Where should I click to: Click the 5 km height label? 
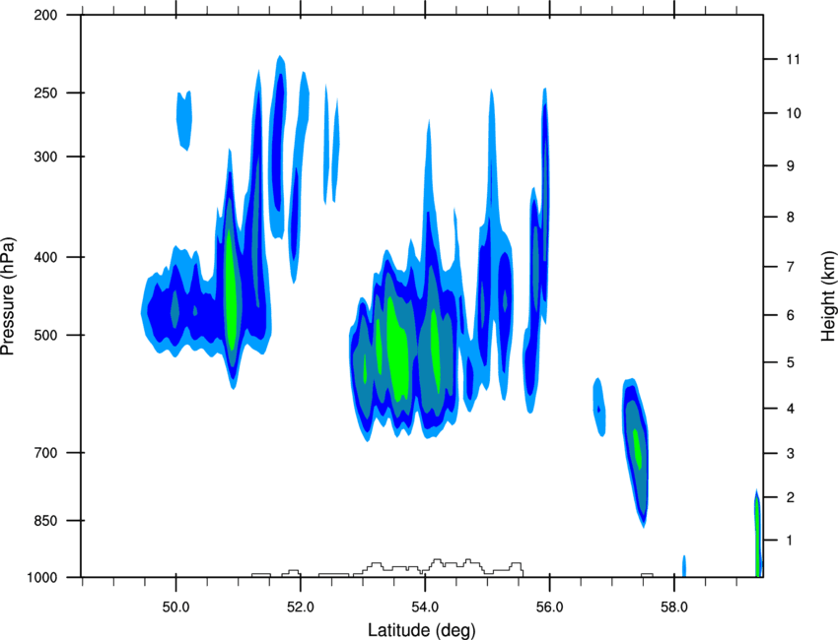pyautogui.click(x=791, y=363)
